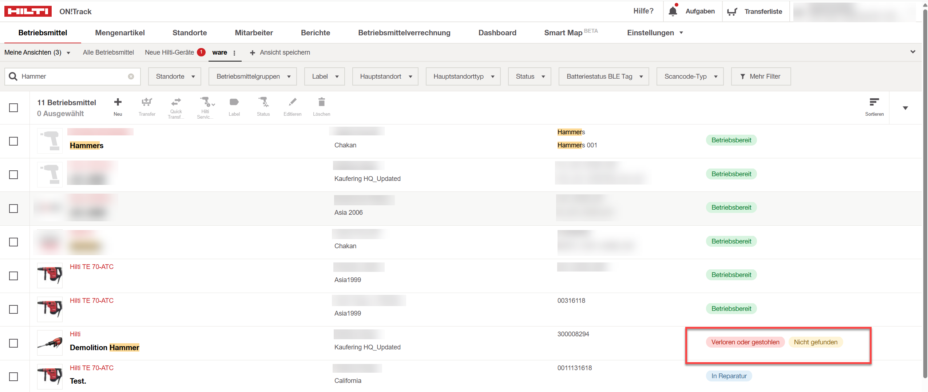Open the ware view options menu

(234, 53)
